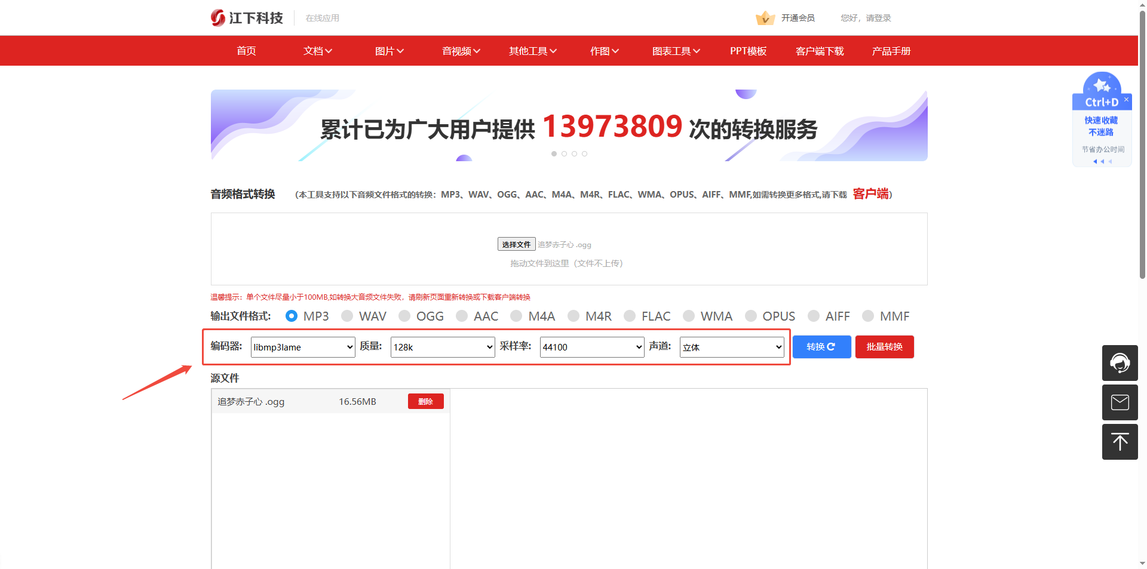Select MMF output format
Viewport: 1147px width, 569px height.
868,316
